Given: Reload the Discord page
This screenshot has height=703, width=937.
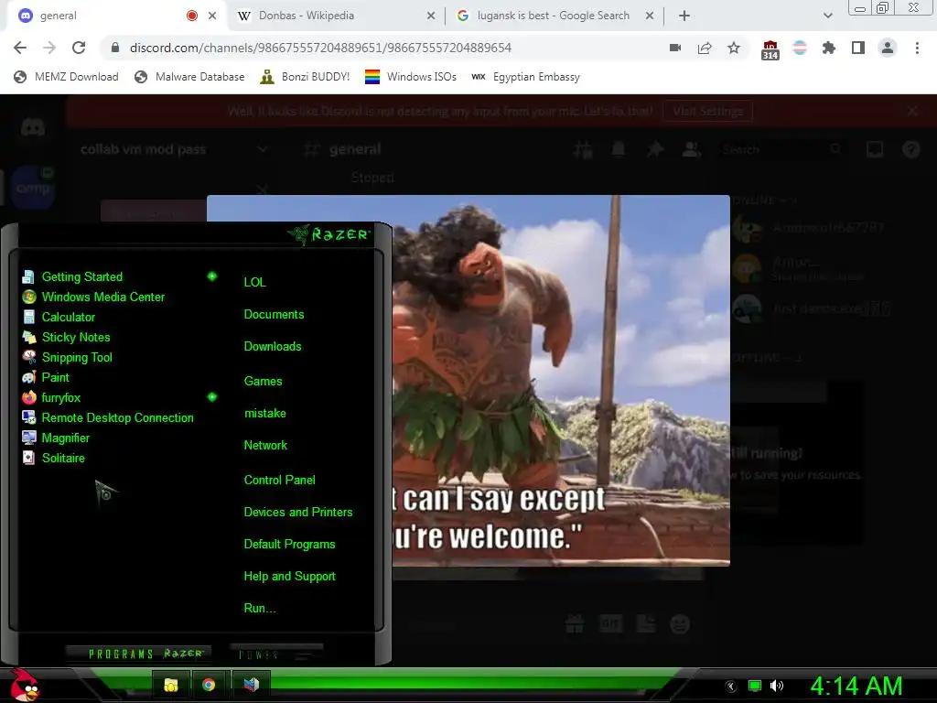Looking at the screenshot, I should pos(79,48).
